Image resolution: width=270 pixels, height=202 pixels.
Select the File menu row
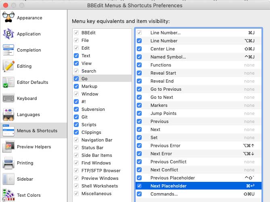click(102, 40)
